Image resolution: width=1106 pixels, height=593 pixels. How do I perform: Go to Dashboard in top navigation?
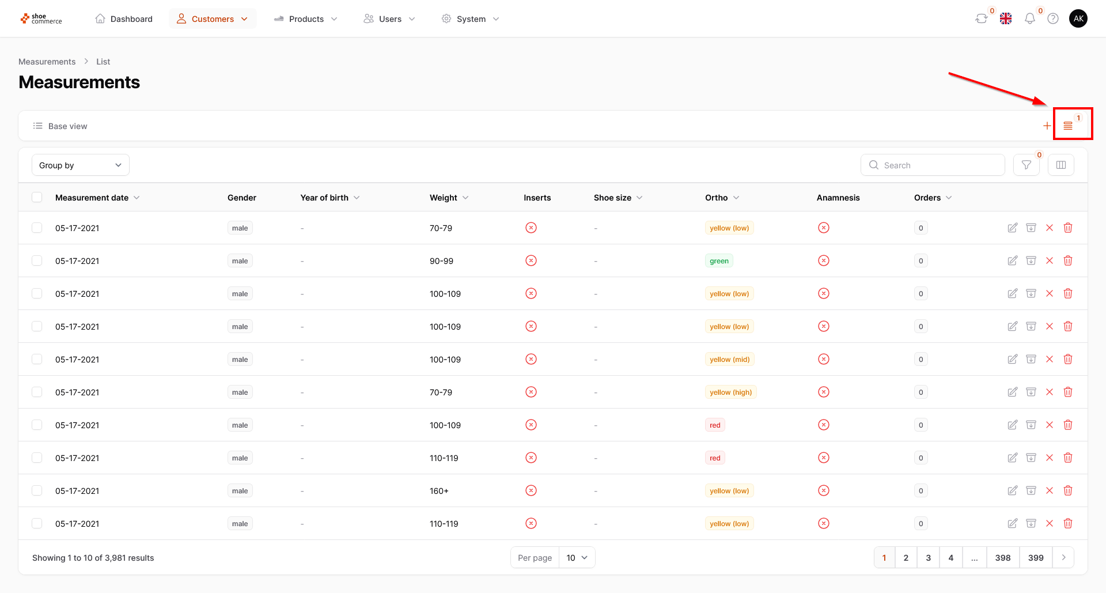124,19
